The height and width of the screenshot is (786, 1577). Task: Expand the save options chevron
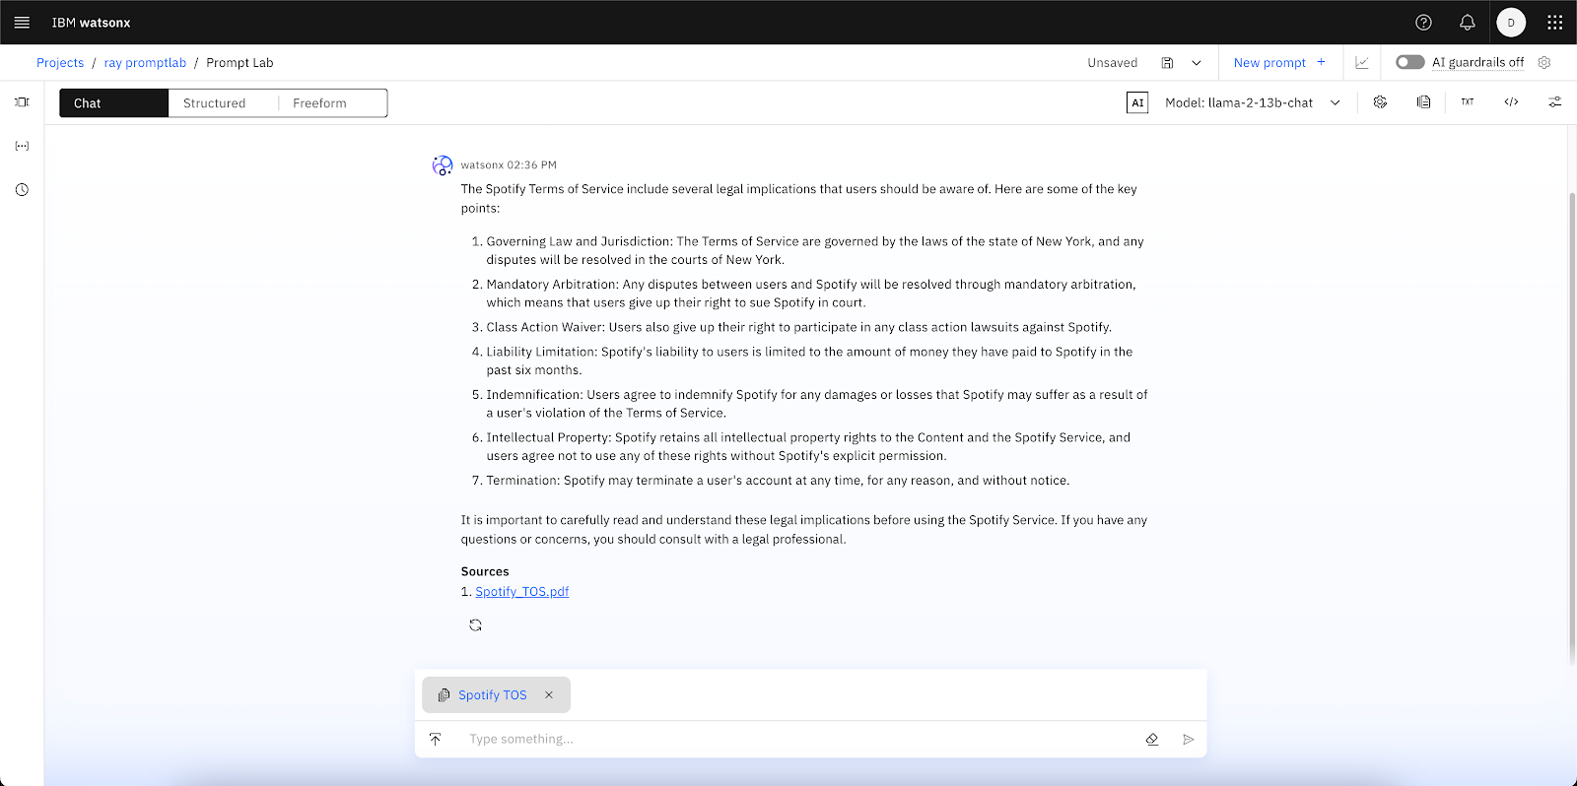(1197, 62)
